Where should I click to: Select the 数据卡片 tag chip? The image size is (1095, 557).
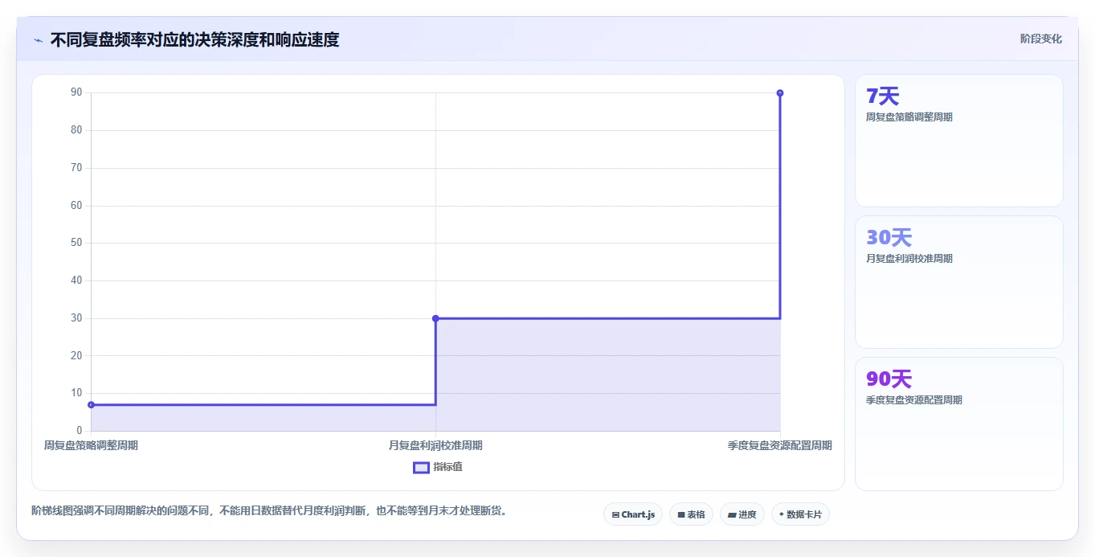click(x=800, y=514)
